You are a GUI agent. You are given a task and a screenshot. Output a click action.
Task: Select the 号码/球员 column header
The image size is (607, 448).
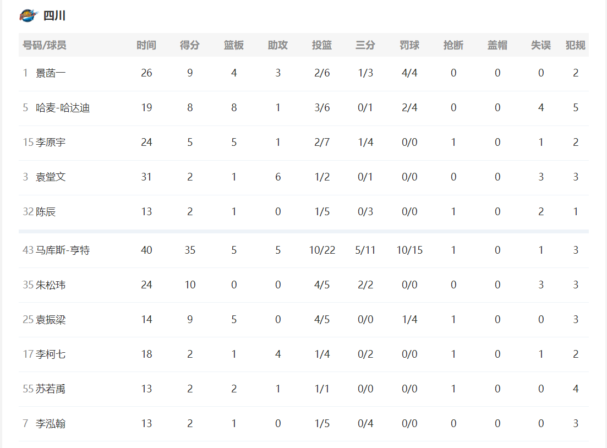tap(45, 45)
